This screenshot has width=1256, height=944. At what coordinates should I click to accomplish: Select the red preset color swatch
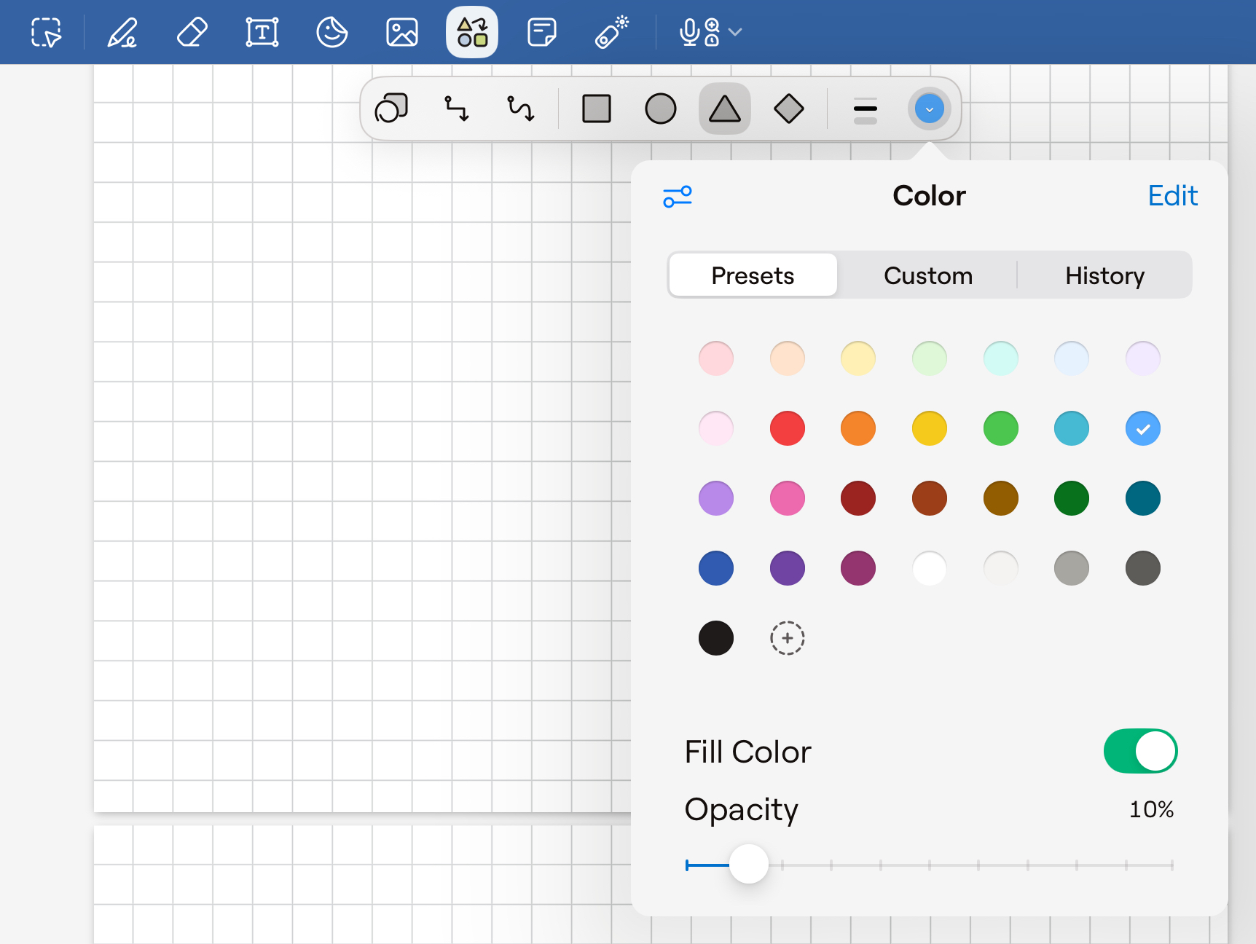coord(787,428)
